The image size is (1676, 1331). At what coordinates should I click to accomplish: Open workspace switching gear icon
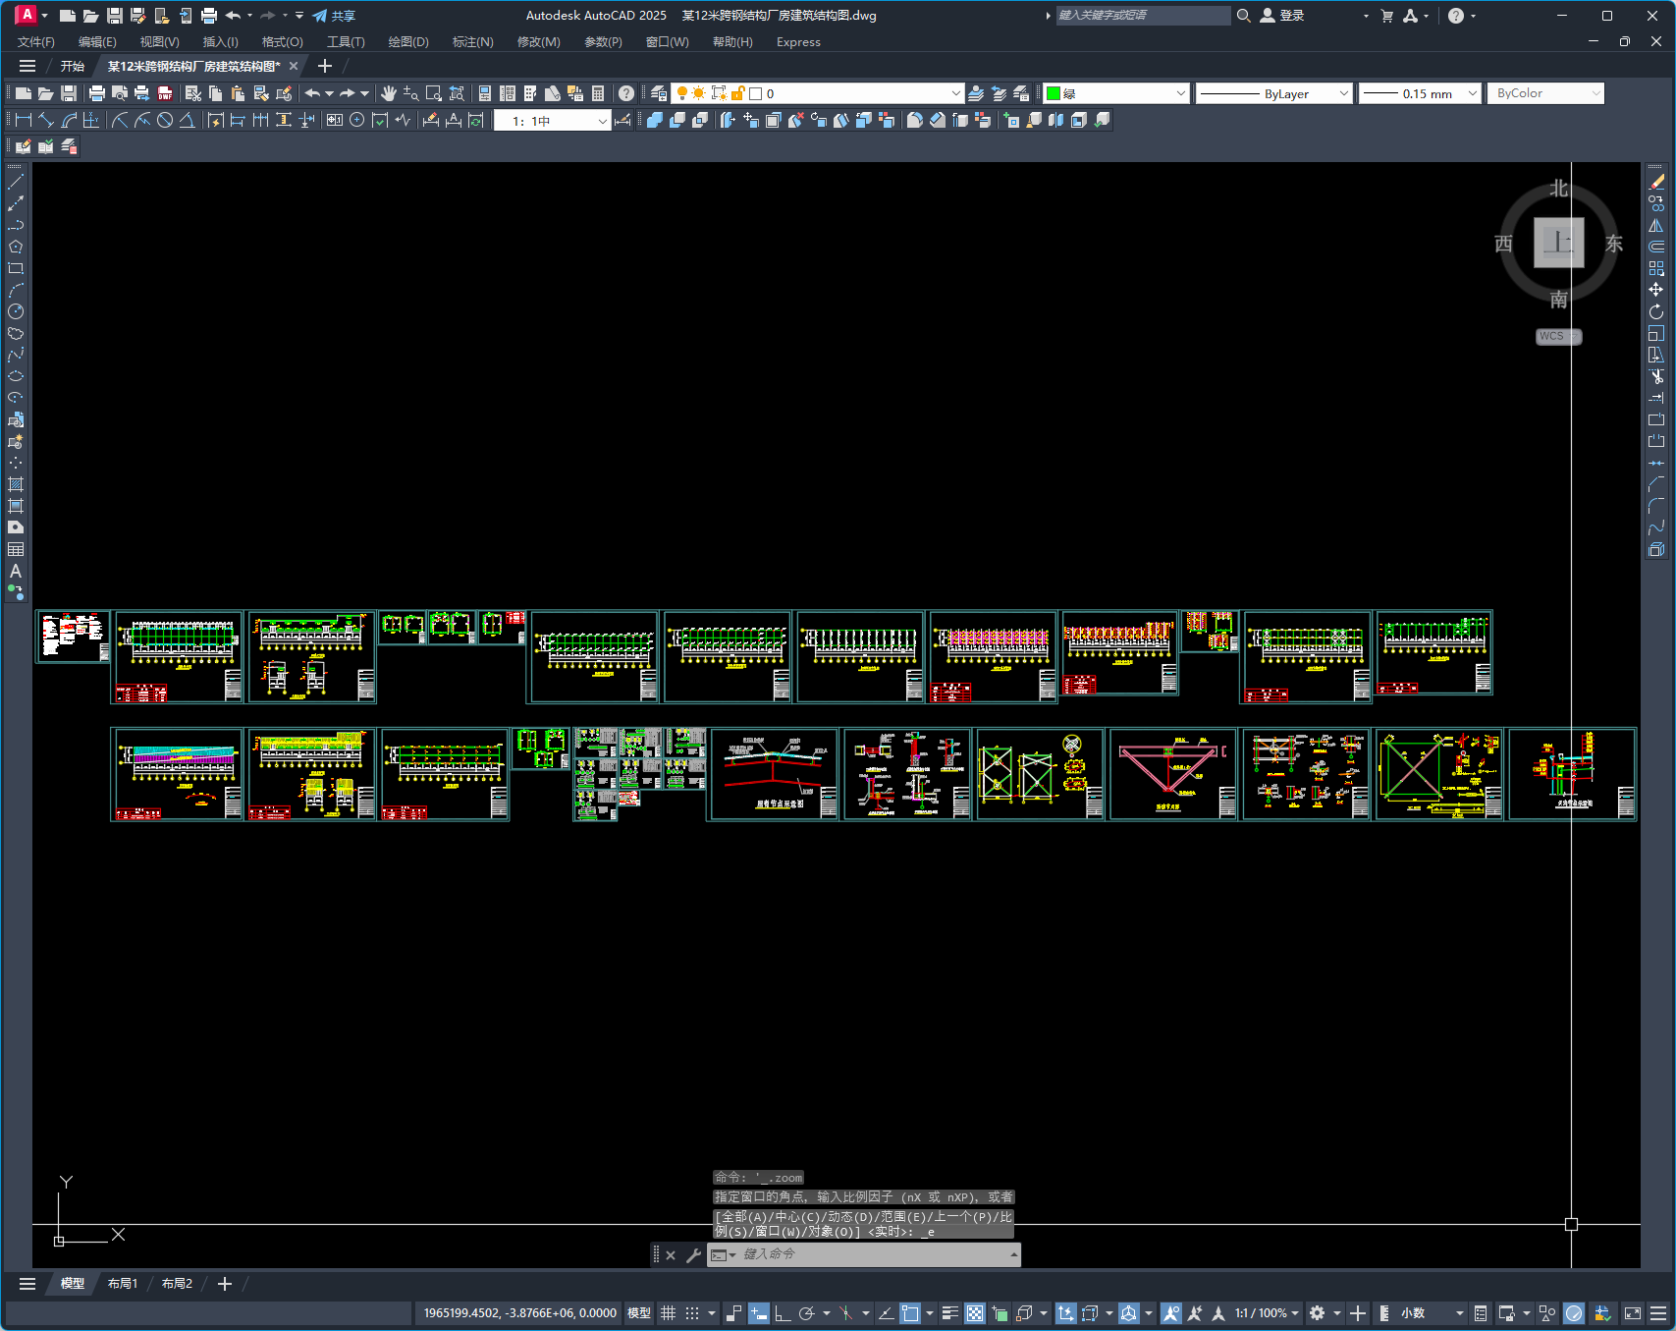click(x=1318, y=1313)
